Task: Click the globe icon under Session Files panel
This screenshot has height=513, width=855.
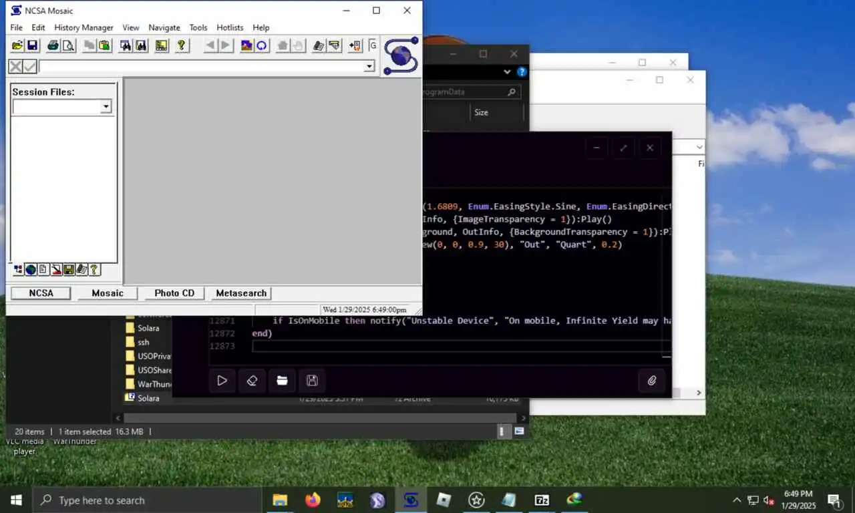Action: 31,270
